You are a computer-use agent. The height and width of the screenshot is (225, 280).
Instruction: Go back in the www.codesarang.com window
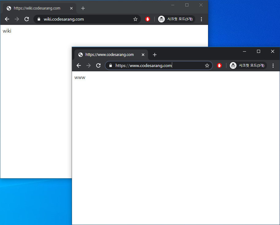point(79,65)
